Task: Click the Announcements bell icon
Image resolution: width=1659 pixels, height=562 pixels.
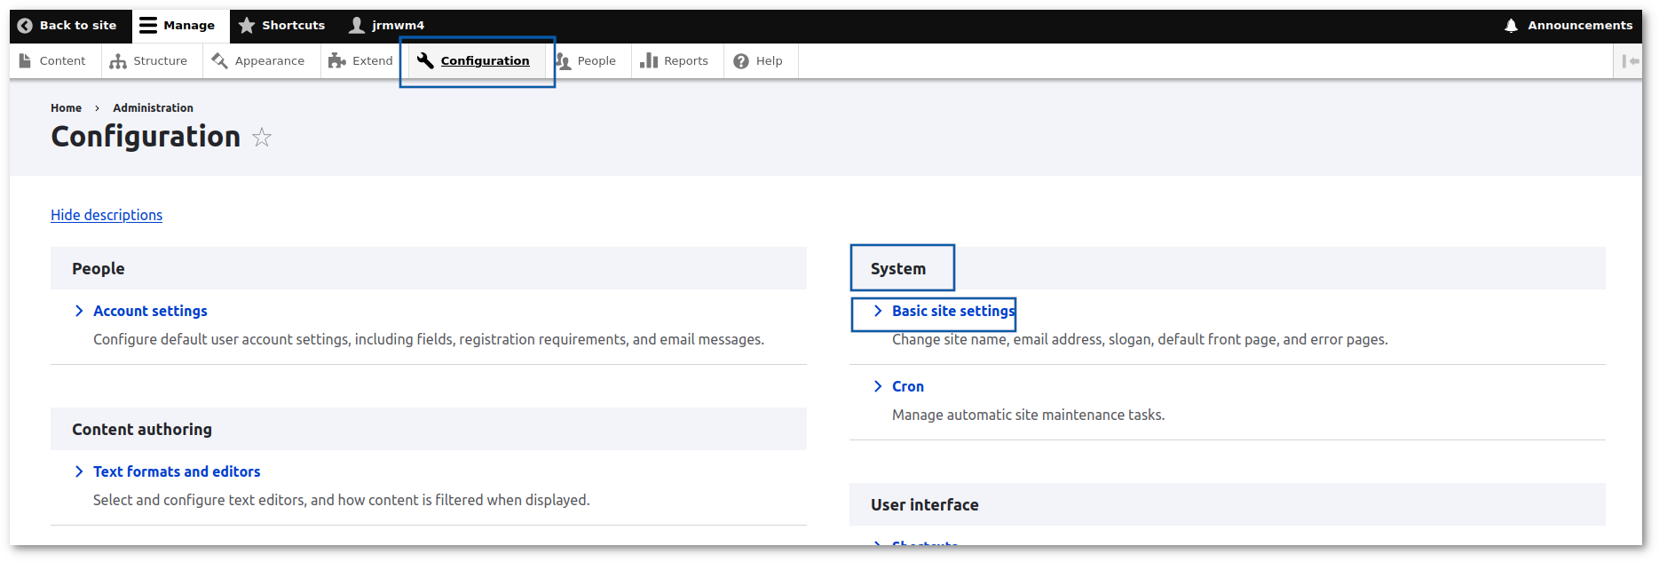Action: (x=1511, y=26)
